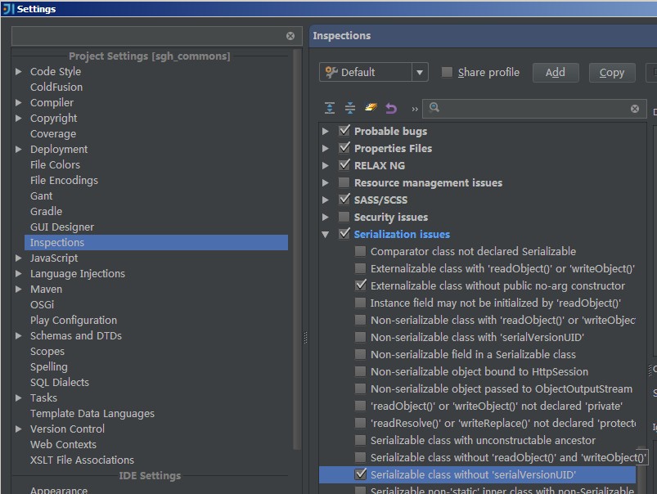Open SQL Dialects settings page
Image resolution: width=657 pixels, height=494 pixels.
tap(60, 383)
